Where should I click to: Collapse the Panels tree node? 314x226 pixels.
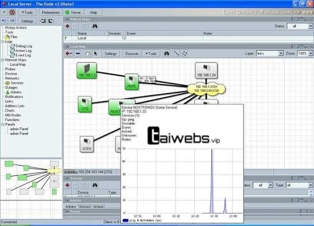tap(3, 125)
